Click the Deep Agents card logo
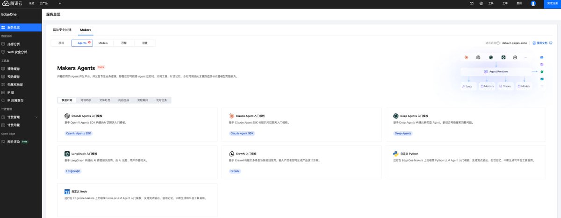This screenshot has height=218, width=561. [x=396, y=115]
